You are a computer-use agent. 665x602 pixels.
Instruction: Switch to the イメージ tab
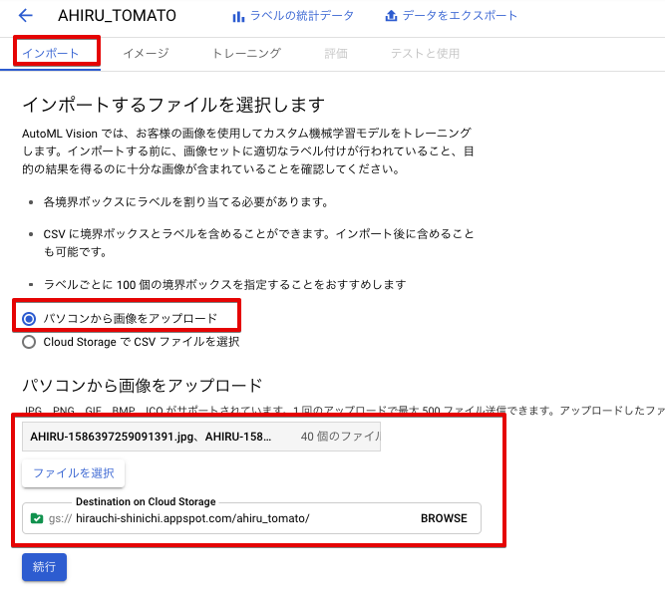click(146, 54)
